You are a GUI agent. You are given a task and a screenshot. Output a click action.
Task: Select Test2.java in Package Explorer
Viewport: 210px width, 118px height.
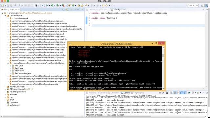click(19, 68)
